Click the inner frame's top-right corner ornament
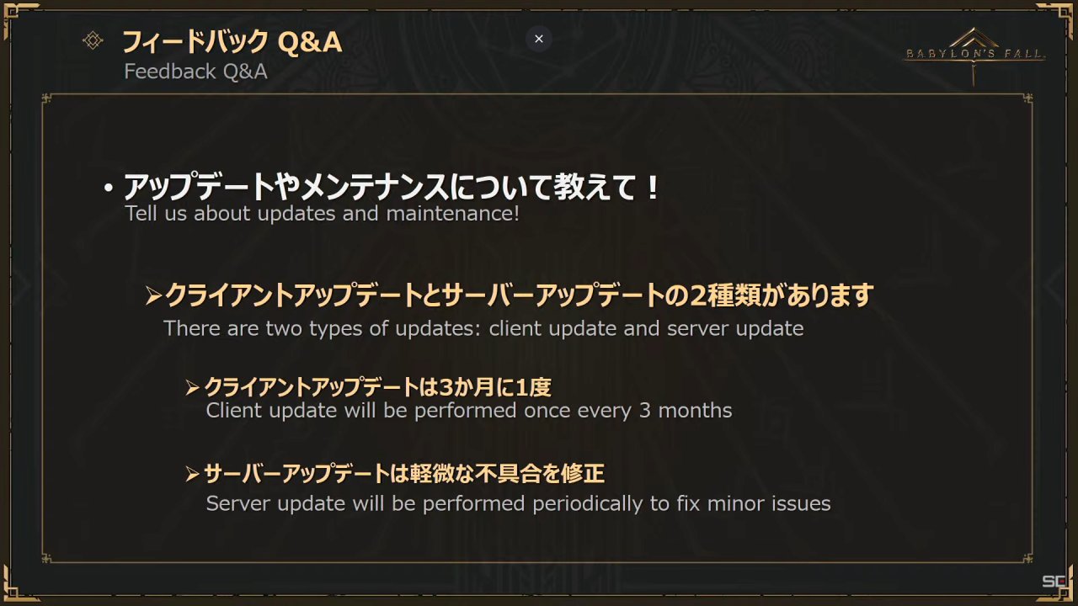 [1027, 100]
